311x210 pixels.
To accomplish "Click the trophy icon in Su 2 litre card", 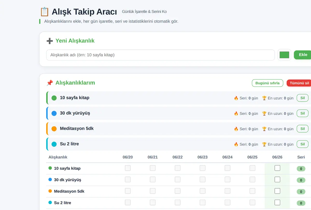I will [x=264, y=144].
